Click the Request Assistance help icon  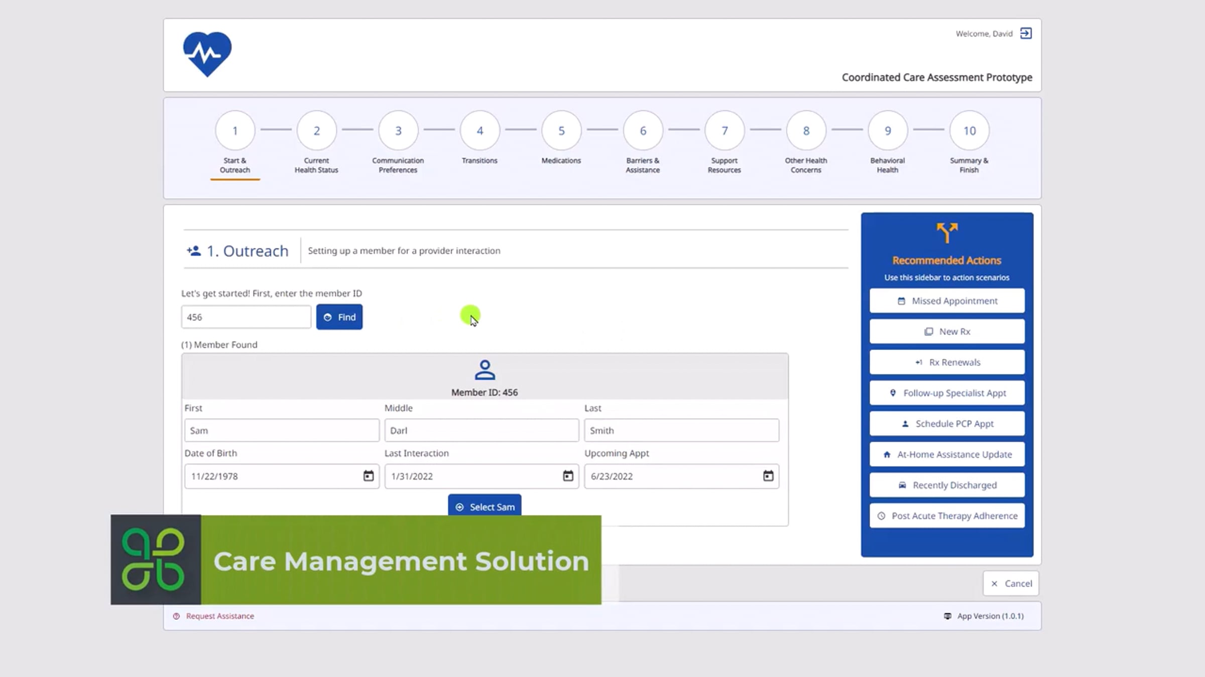pyautogui.click(x=176, y=616)
